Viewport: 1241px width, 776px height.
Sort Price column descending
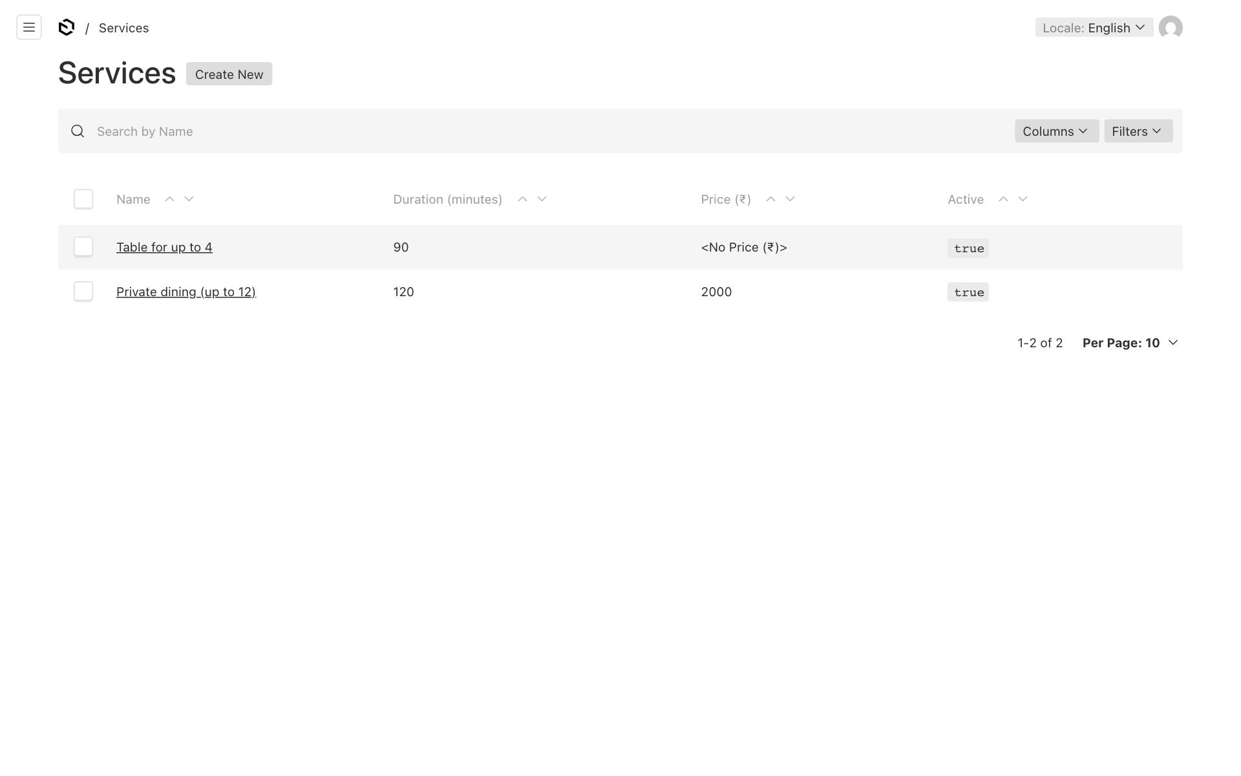tap(790, 199)
